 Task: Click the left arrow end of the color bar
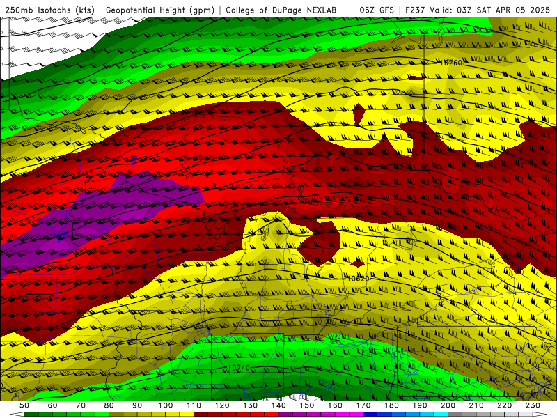click(x=17, y=415)
